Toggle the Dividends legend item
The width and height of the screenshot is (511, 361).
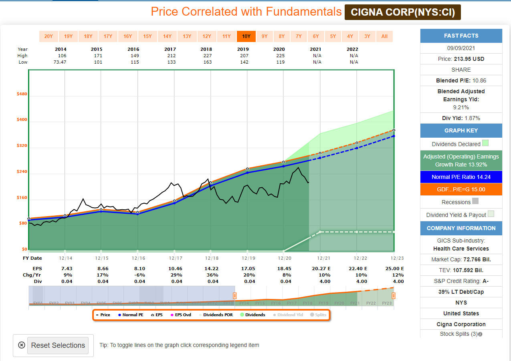[252, 315]
